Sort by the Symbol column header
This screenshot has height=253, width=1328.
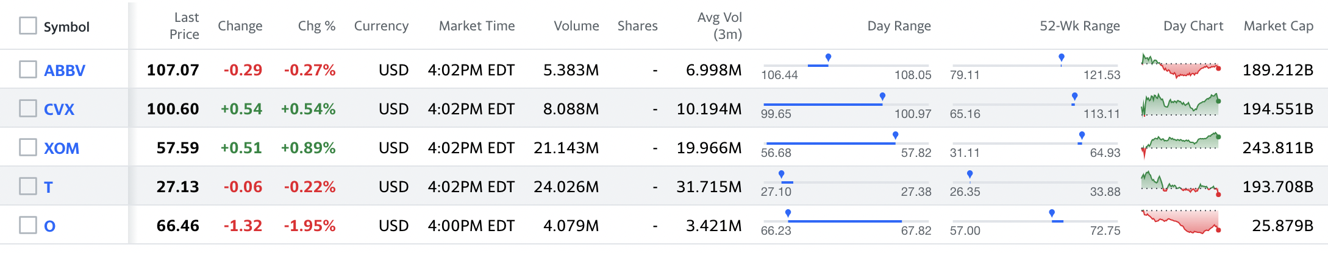(66, 27)
